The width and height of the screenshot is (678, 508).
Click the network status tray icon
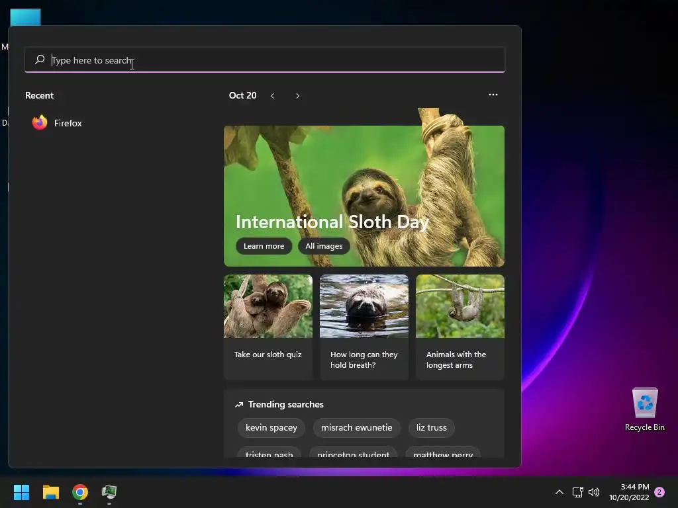point(577,492)
